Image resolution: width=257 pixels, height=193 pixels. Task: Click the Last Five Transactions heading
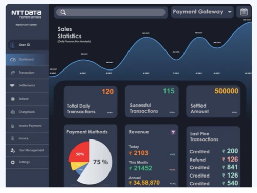point(204,136)
